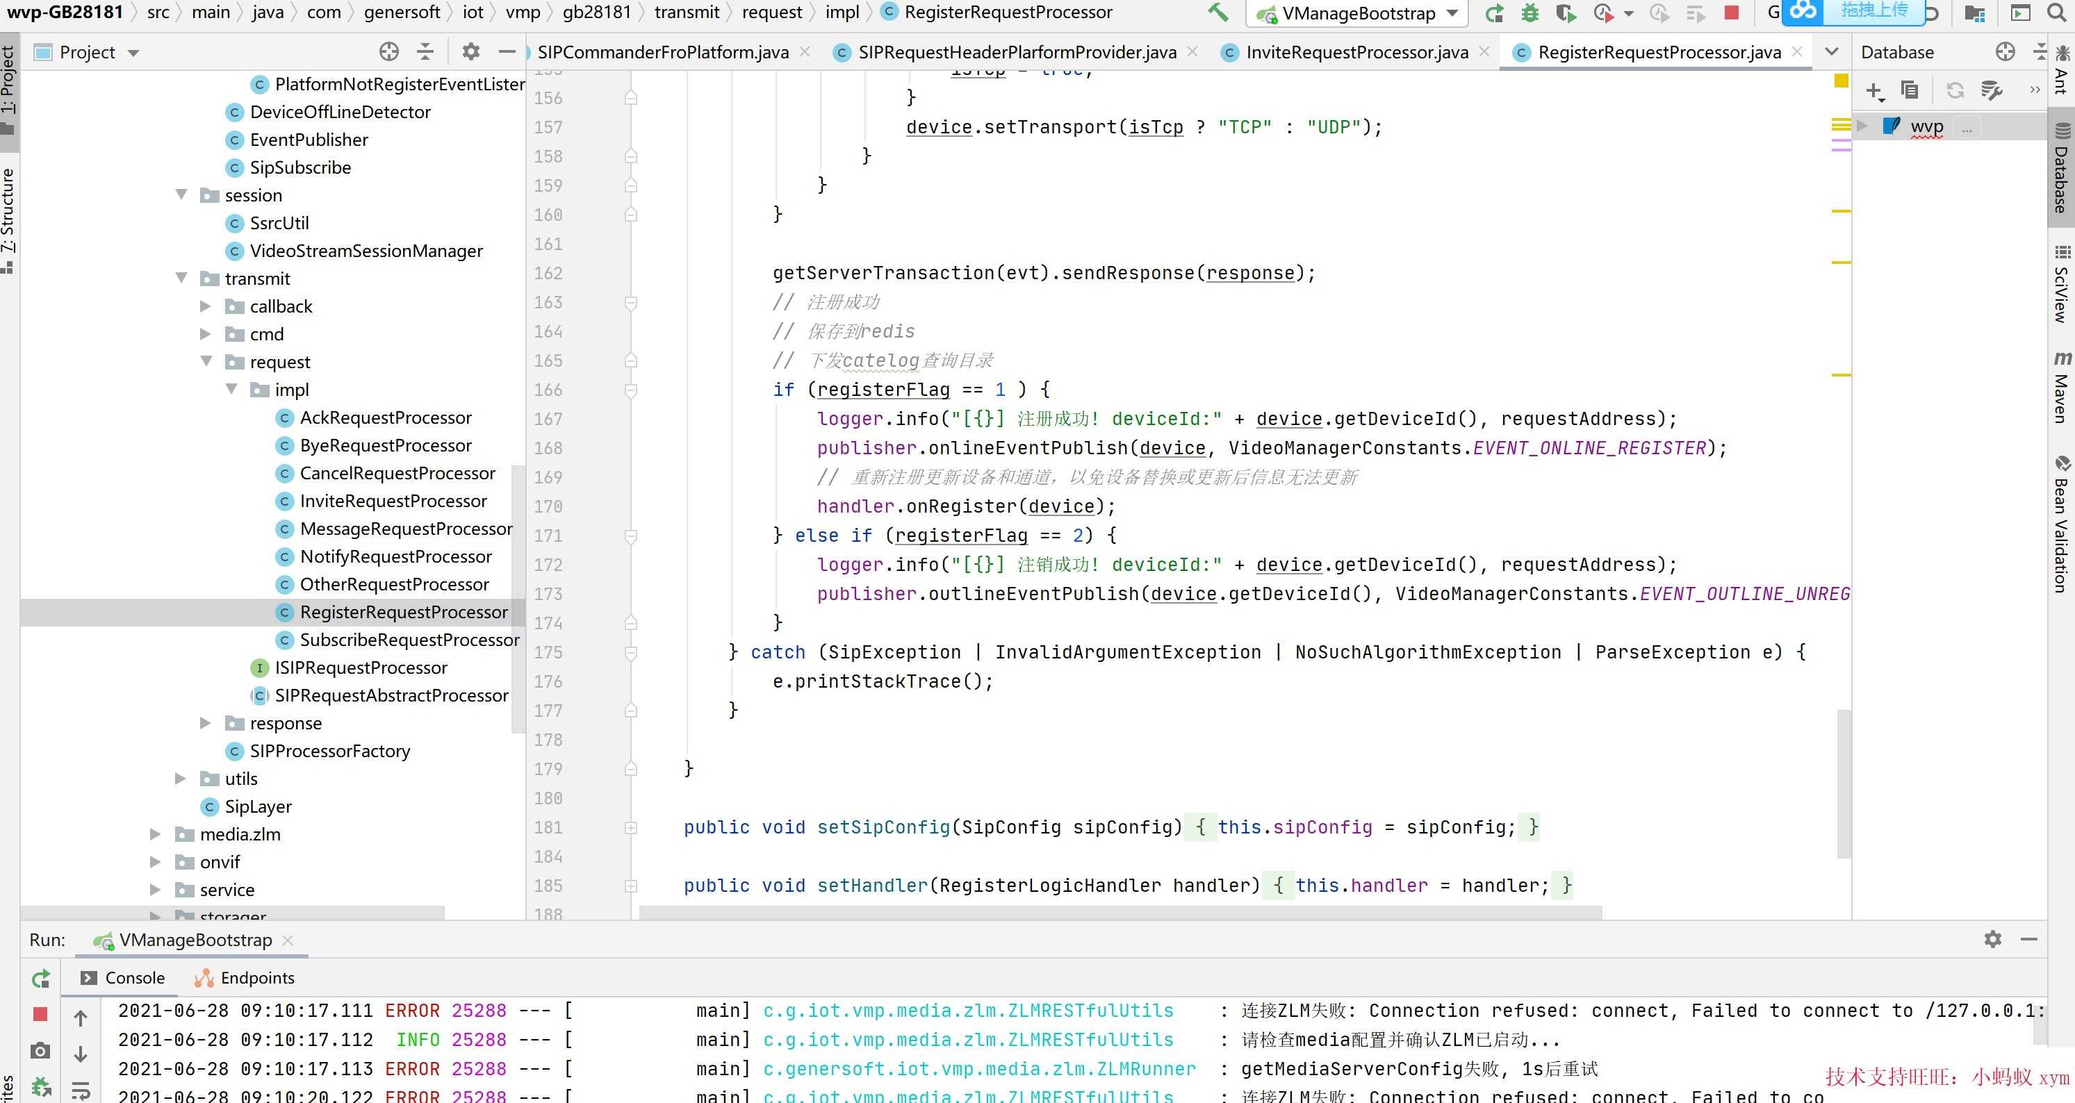Toggle fold of setSipConfig method at line 181
Image resolution: width=2075 pixels, height=1103 pixels.
631,828
